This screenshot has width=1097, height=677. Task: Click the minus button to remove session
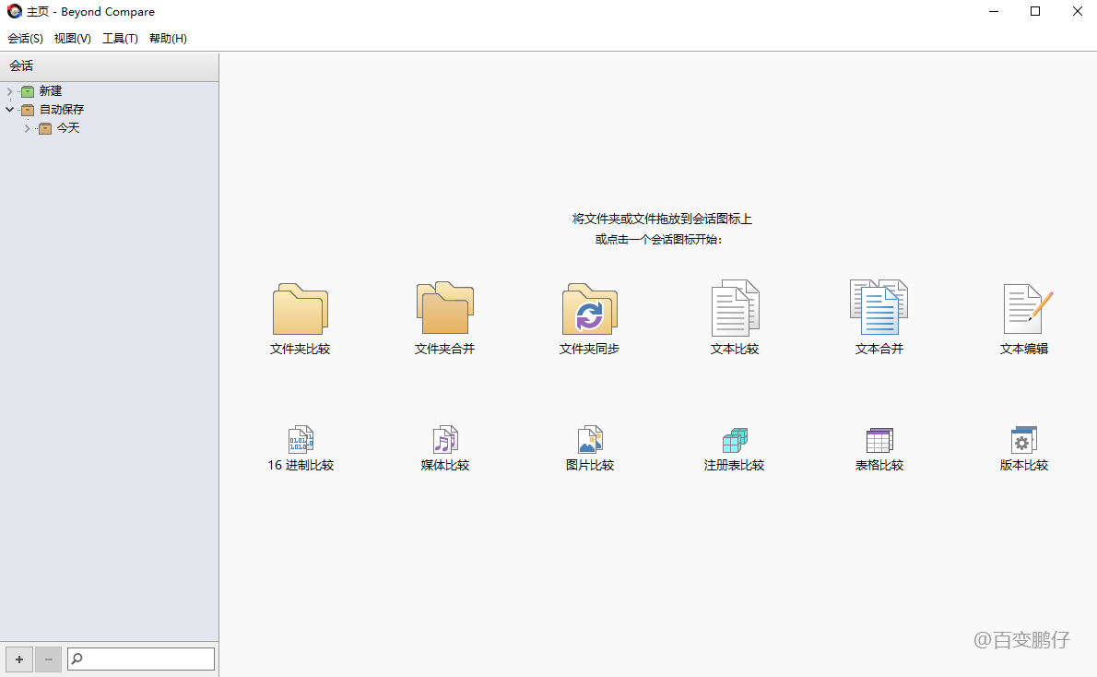(x=48, y=659)
